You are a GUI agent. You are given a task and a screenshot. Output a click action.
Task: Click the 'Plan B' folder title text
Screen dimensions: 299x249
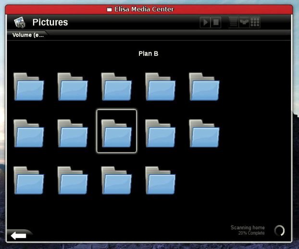[x=149, y=53]
